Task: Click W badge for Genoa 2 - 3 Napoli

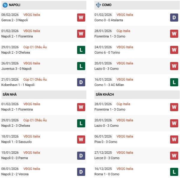Action: tap(81, 17)
